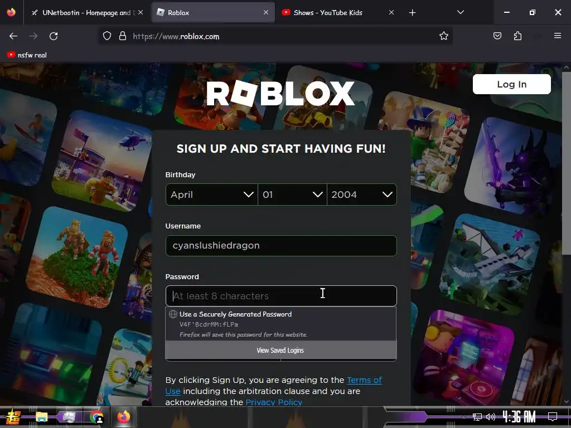Open the volume speaker icon
Screen dimensions: 571x428
tap(491, 417)
